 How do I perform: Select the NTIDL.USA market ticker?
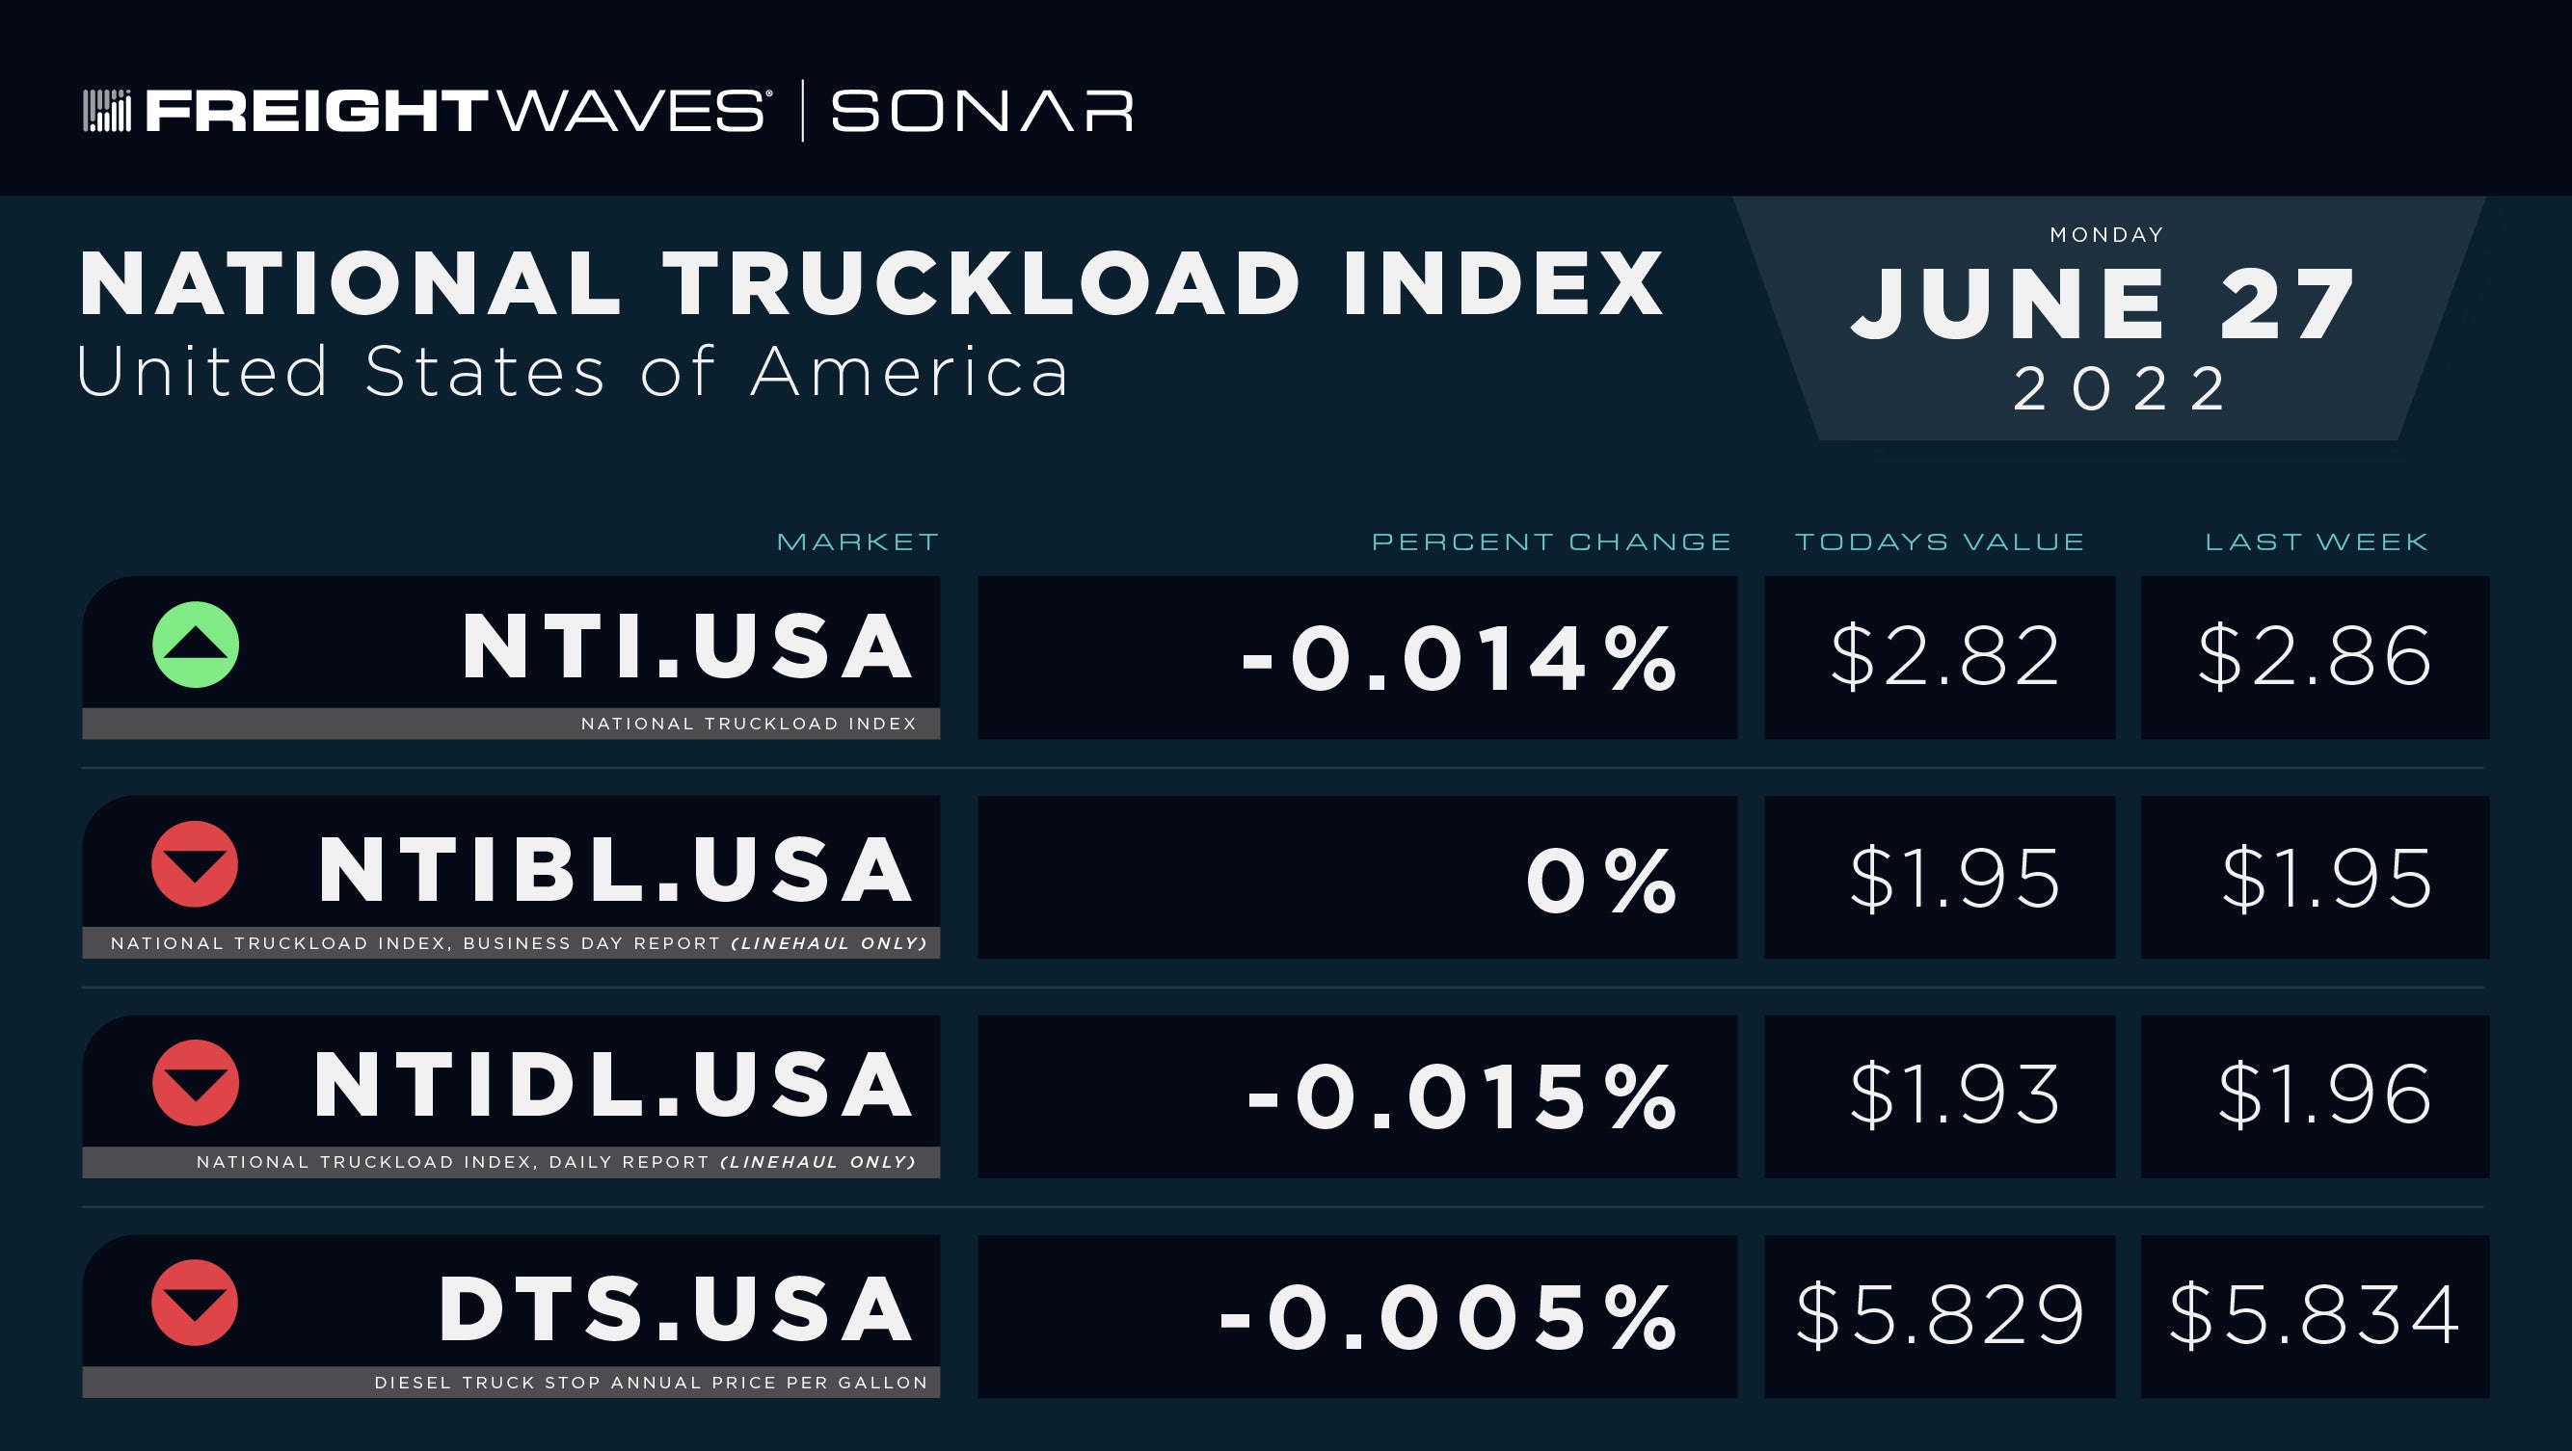613,1085
